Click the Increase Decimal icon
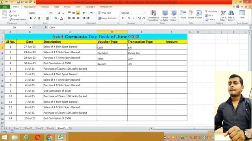 (x=139, y=18)
